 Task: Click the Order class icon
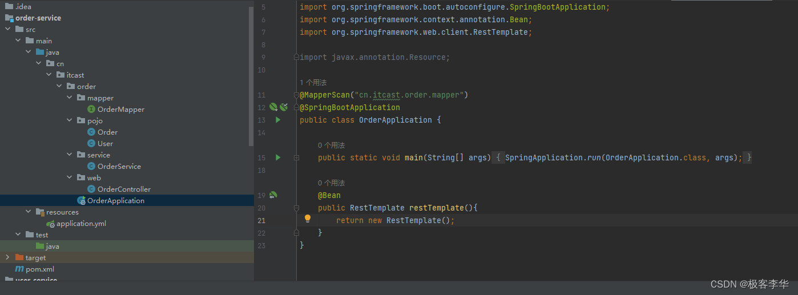coord(91,132)
